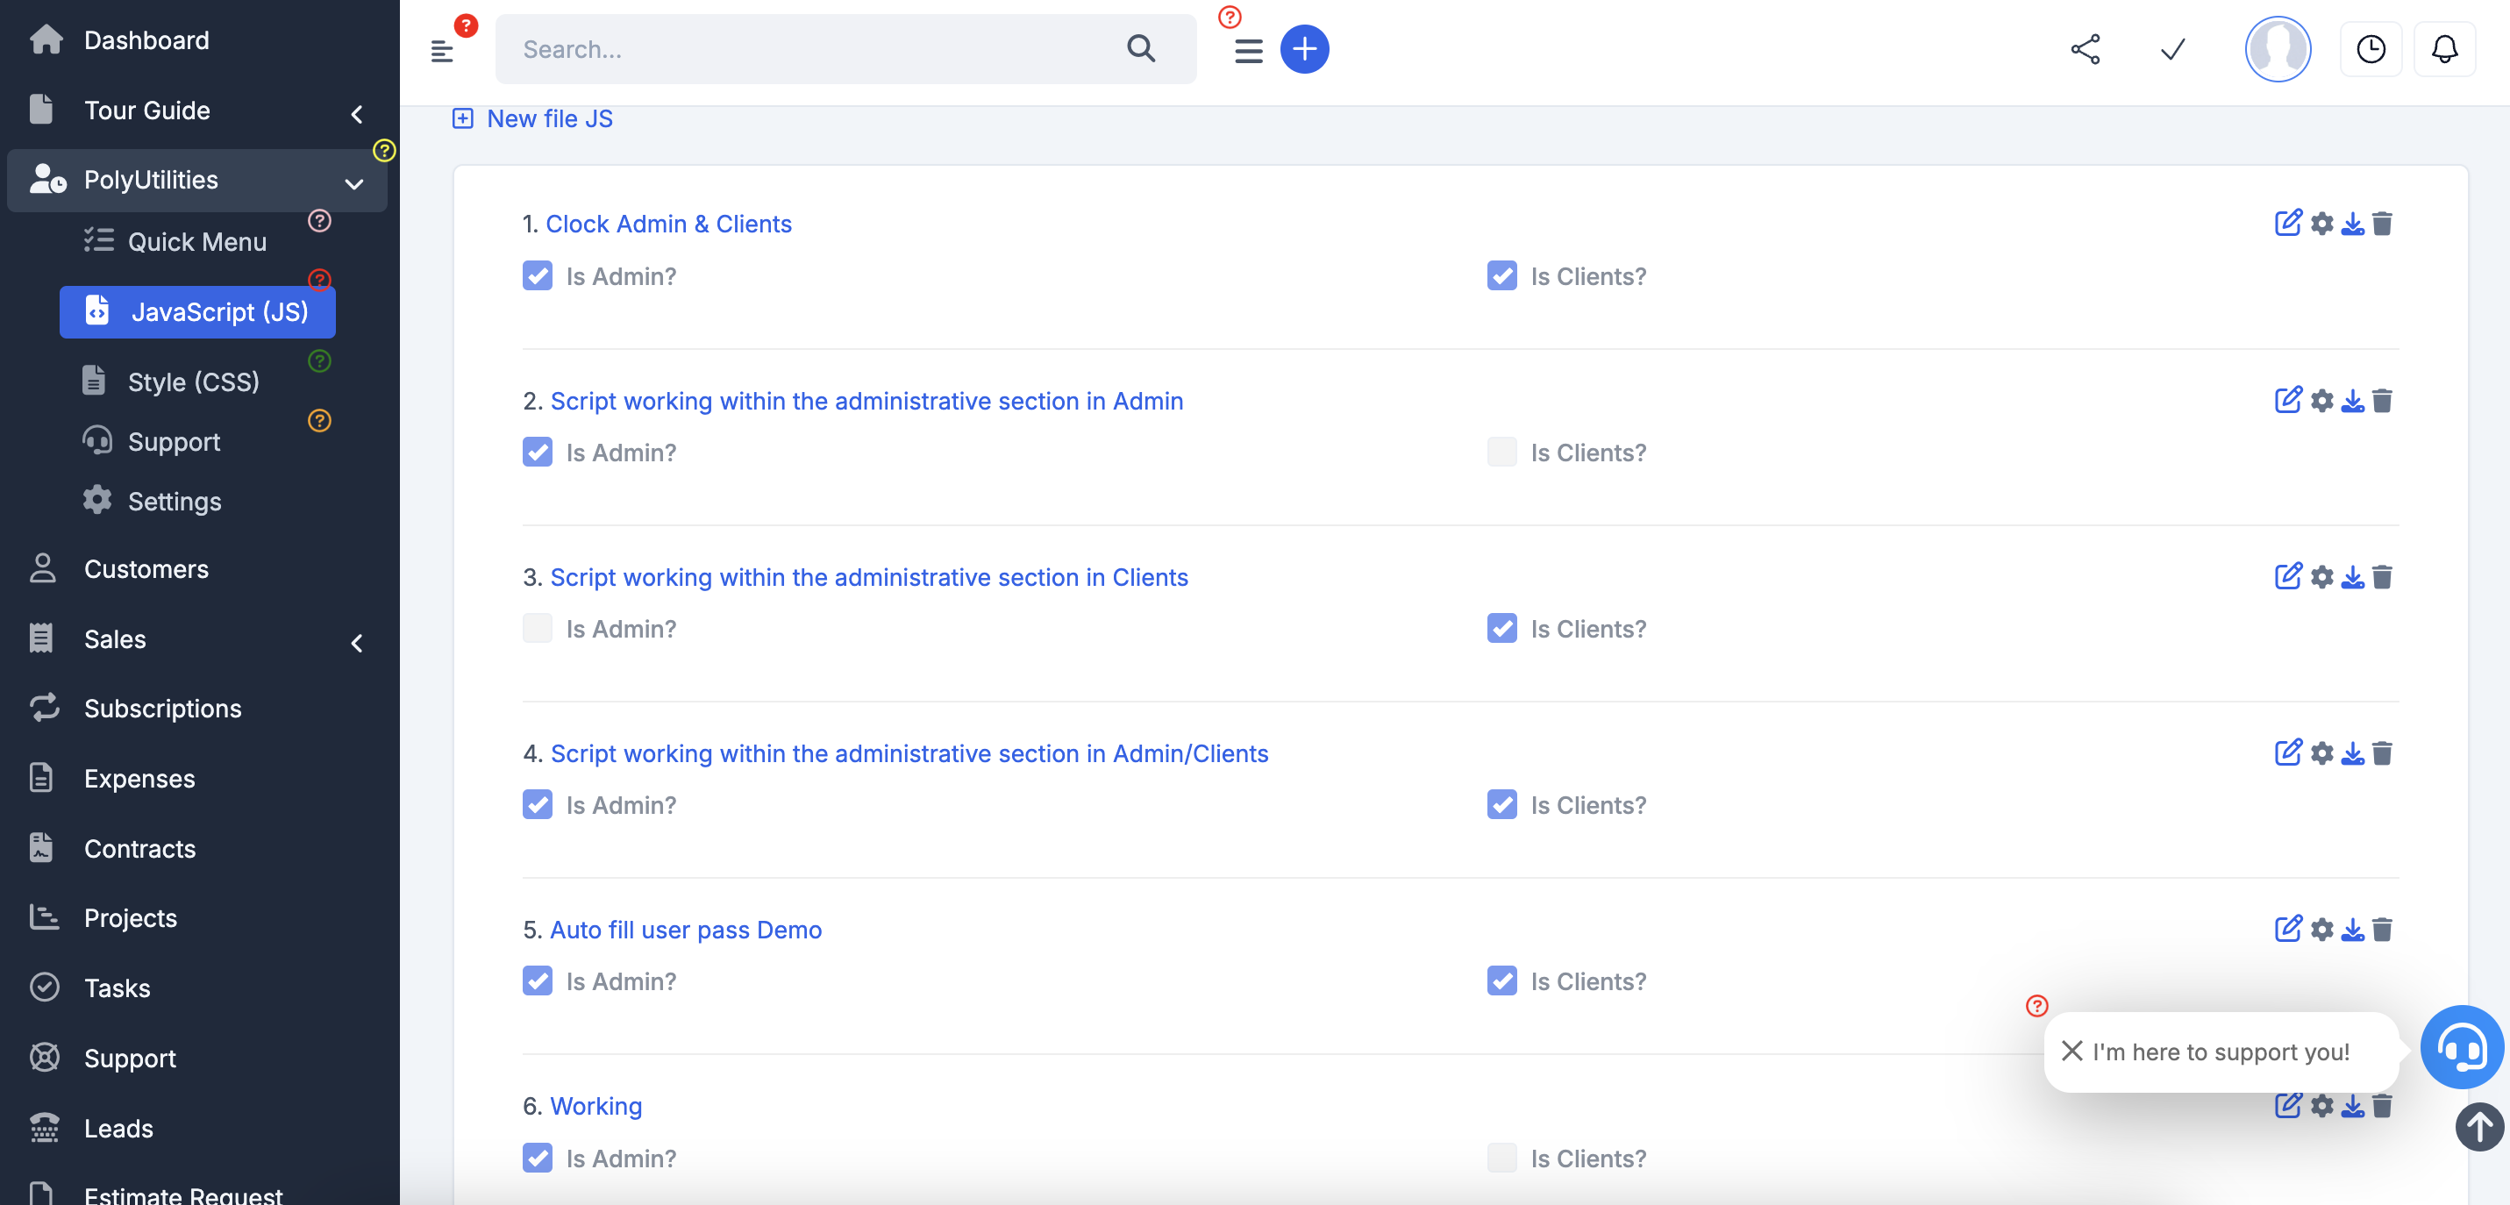
Task: Uncheck Is Admin? for Clock Admin & Clients
Action: (x=537, y=275)
